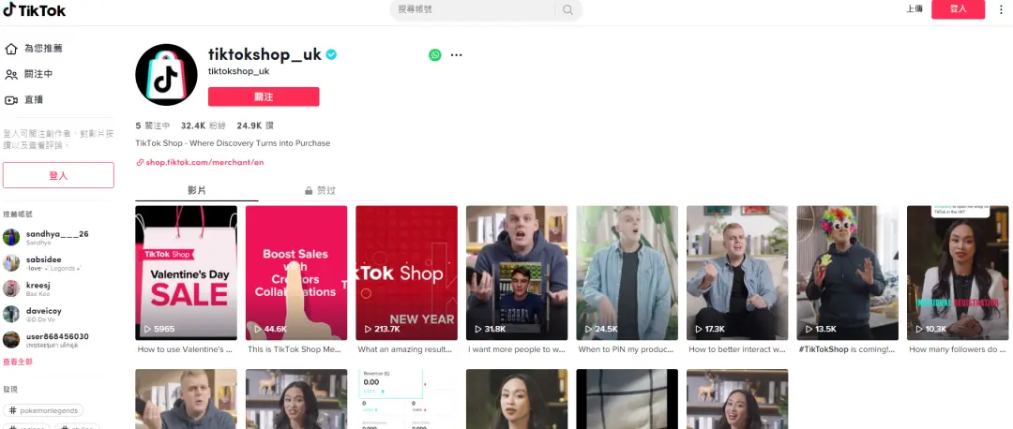Viewport: 1013px width, 429px height.
Task: Click the search magnifier icon
Action: [567, 9]
